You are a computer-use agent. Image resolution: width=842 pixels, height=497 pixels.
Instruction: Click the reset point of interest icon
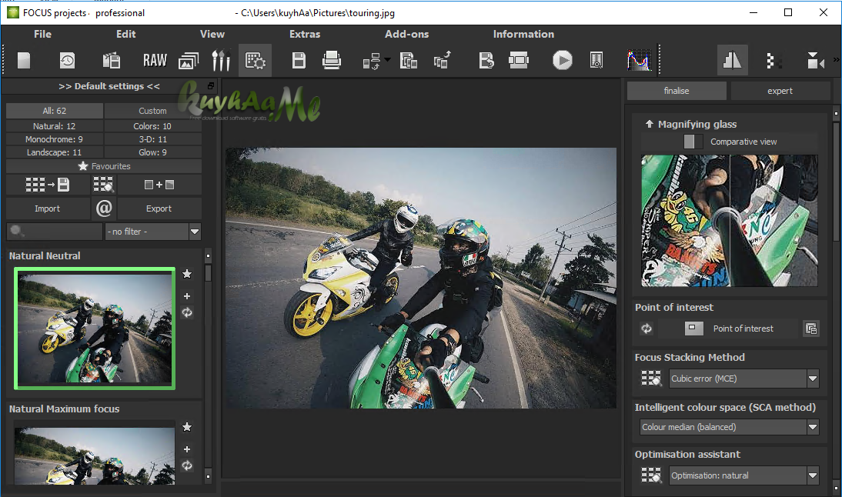pyautogui.click(x=647, y=329)
